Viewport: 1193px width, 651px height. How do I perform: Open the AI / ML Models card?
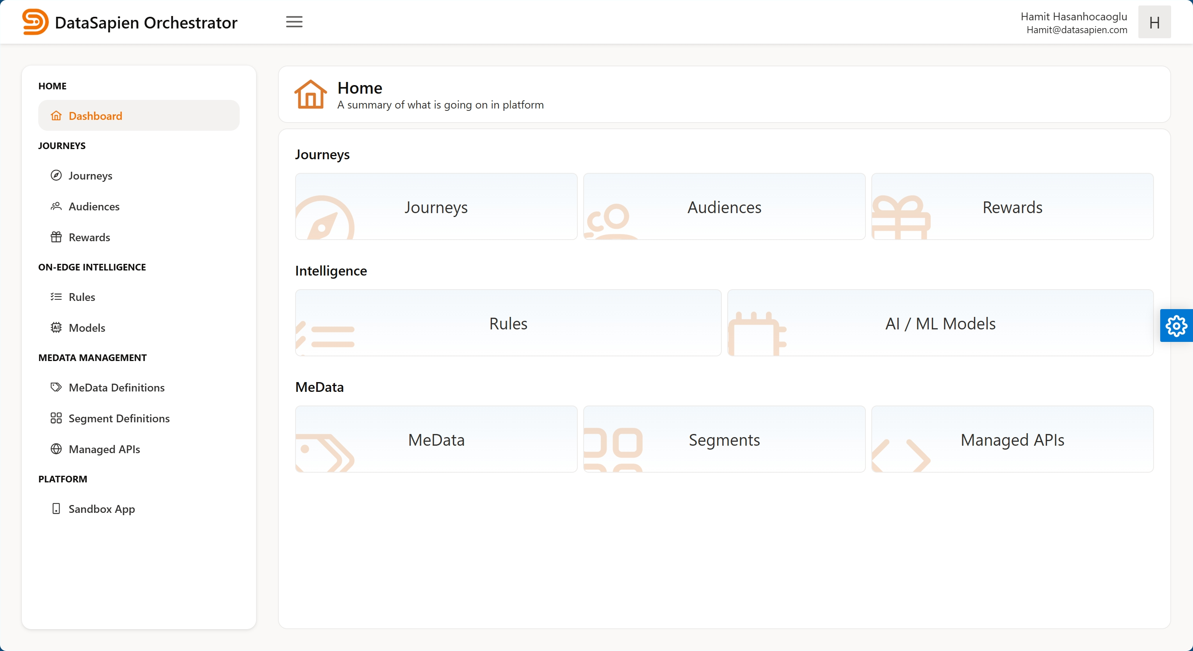pos(940,323)
